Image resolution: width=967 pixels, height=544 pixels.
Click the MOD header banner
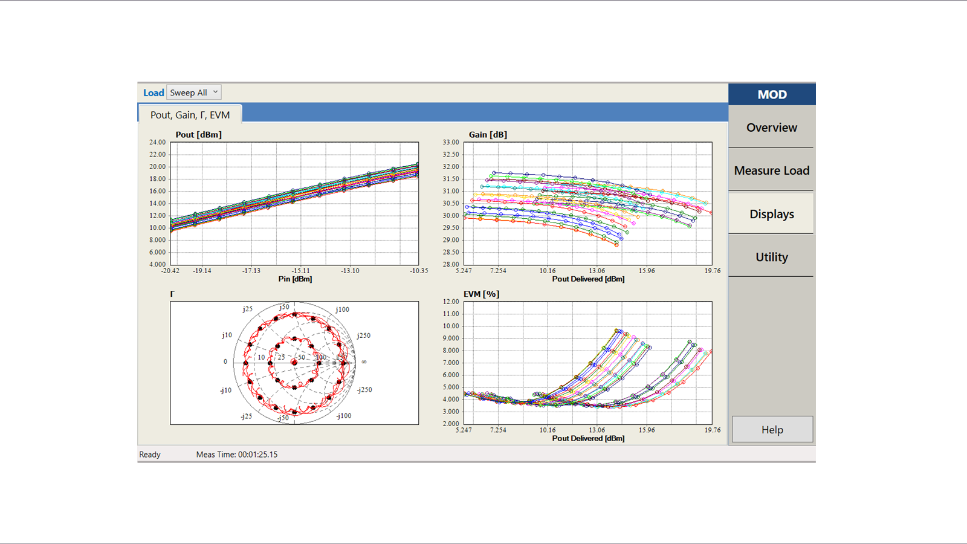[771, 94]
